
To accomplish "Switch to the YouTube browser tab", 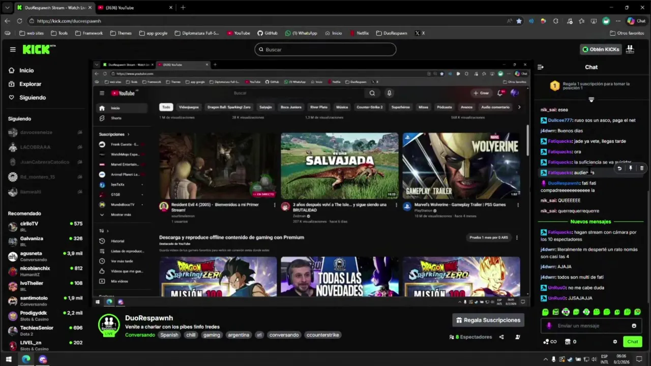I will pos(136,8).
